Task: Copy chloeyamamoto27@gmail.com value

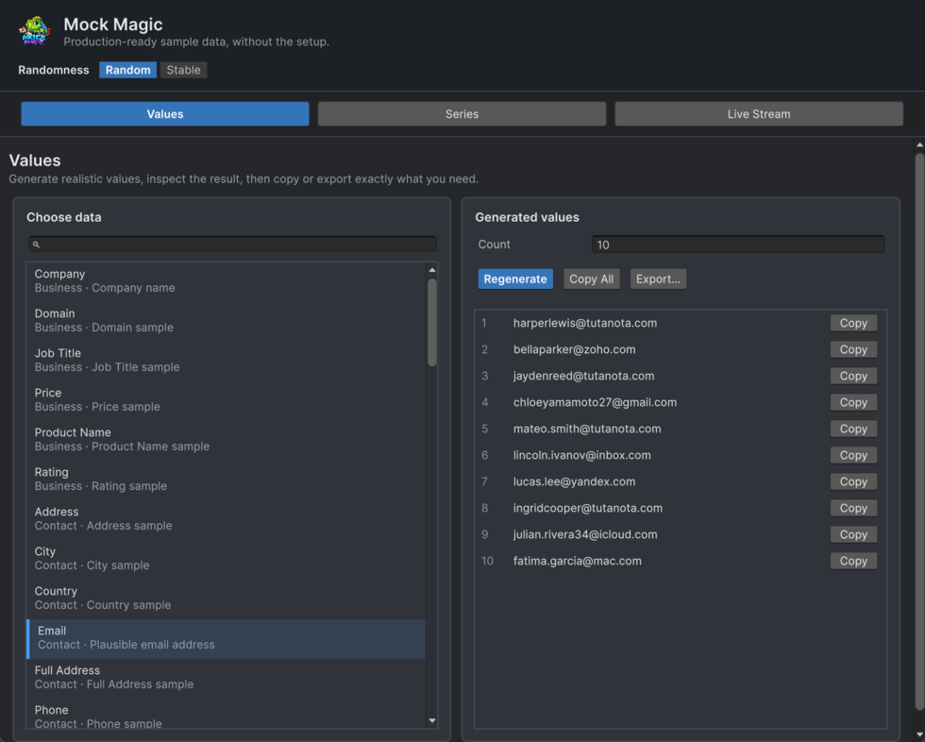Action: click(x=853, y=402)
